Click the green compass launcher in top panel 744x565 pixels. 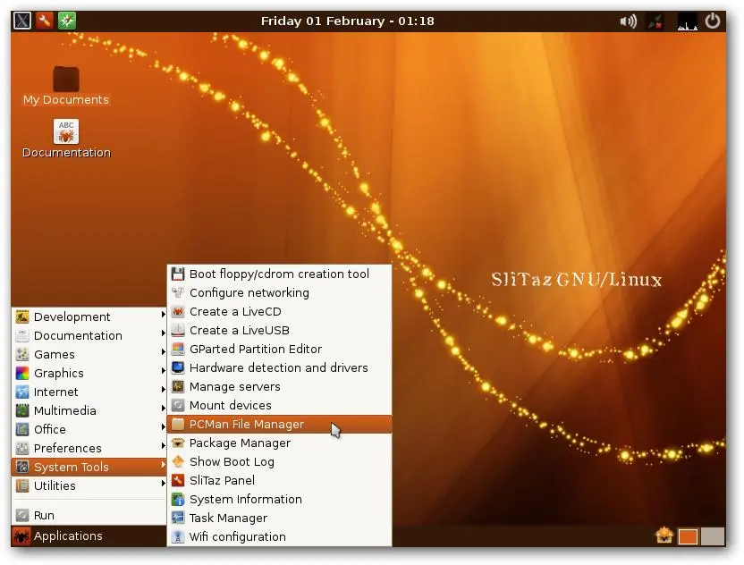point(67,21)
